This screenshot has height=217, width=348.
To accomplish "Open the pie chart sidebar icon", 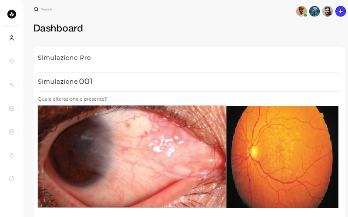I will tap(12, 178).
